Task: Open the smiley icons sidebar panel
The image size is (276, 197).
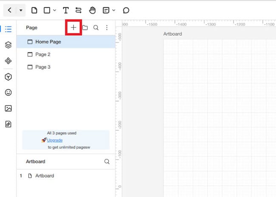Action: [8, 93]
